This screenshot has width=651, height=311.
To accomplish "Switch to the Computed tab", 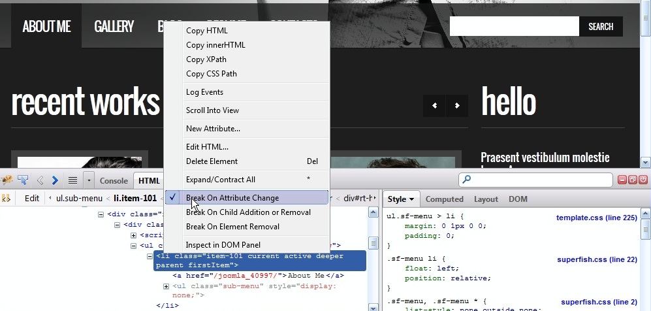I will tap(444, 199).
